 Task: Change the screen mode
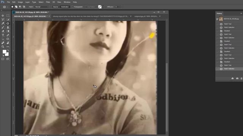pos(8,59)
